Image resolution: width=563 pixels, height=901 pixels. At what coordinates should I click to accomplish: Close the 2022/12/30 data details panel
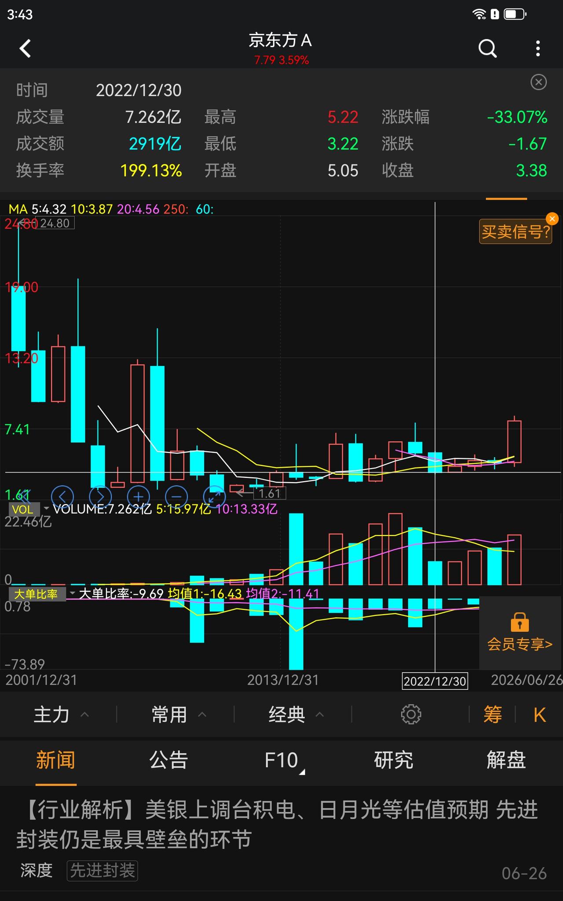click(x=538, y=82)
